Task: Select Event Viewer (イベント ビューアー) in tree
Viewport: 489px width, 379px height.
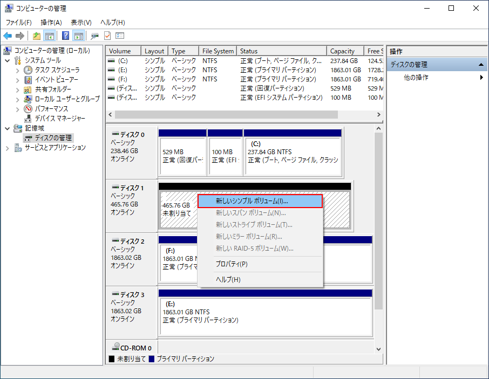Action: click(56, 80)
